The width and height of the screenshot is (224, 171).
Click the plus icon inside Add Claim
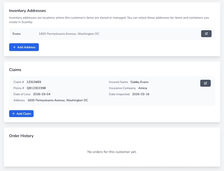[13, 114]
